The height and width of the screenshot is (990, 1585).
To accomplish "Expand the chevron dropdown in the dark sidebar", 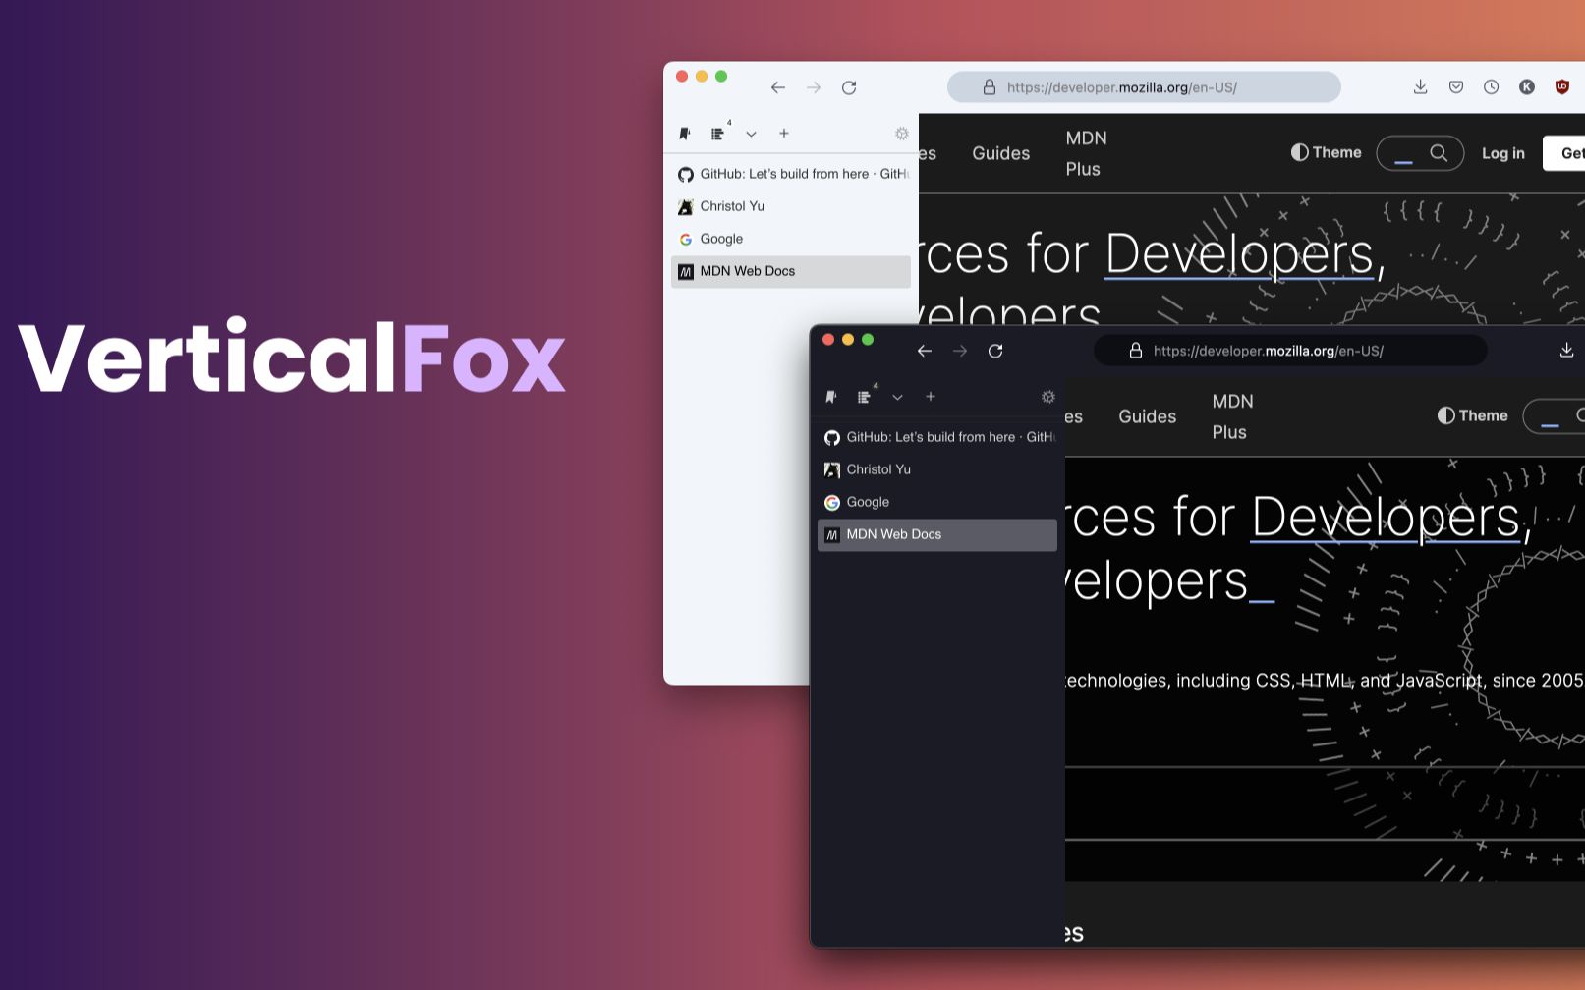I will pos(897,397).
